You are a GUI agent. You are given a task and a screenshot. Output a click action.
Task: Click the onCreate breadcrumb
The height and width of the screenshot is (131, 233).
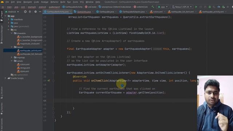(91, 7)
